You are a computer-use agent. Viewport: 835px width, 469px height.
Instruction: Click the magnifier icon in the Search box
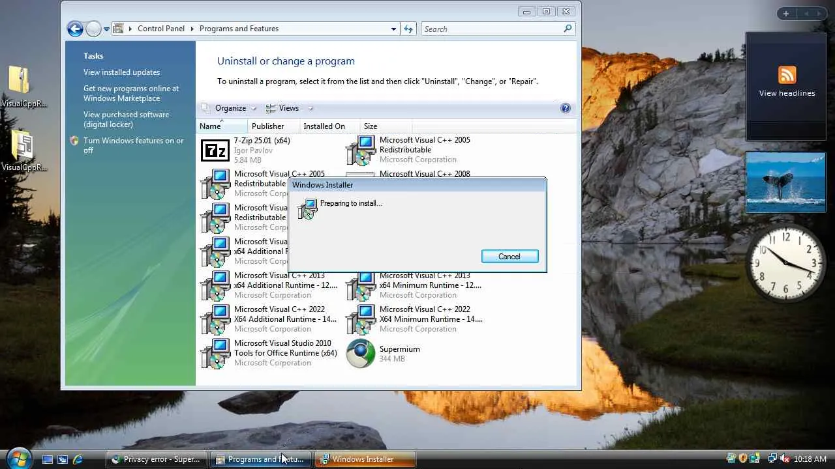(x=568, y=29)
